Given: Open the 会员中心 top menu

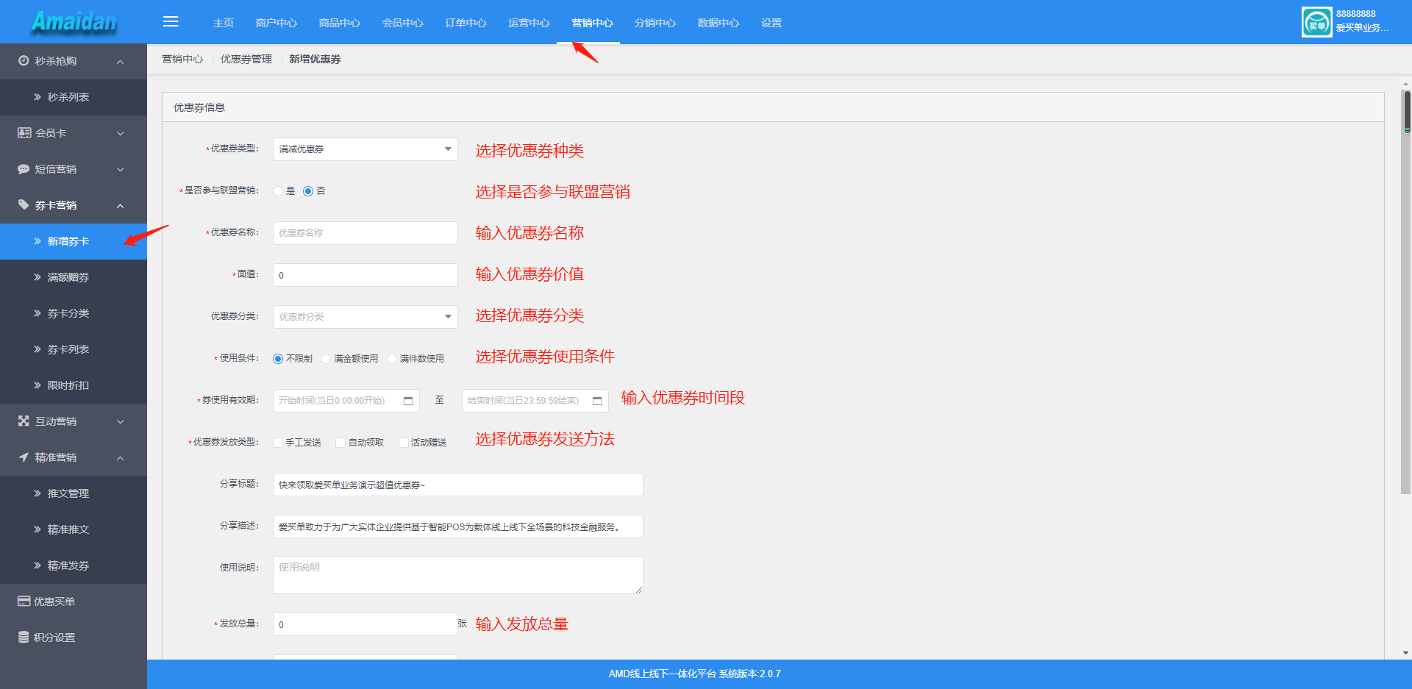Looking at the screenshot, I should (x=403, y=23).
